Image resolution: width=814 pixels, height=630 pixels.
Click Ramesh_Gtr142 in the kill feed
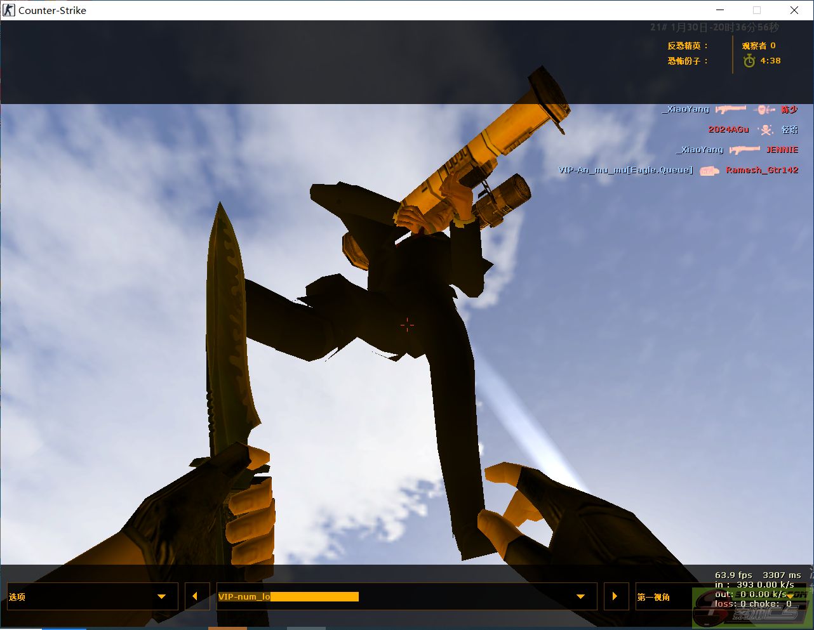pyautogui.click(x=762, y=170)
